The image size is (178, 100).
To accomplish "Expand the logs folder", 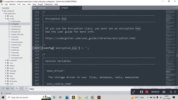I will tap(6, 76).
